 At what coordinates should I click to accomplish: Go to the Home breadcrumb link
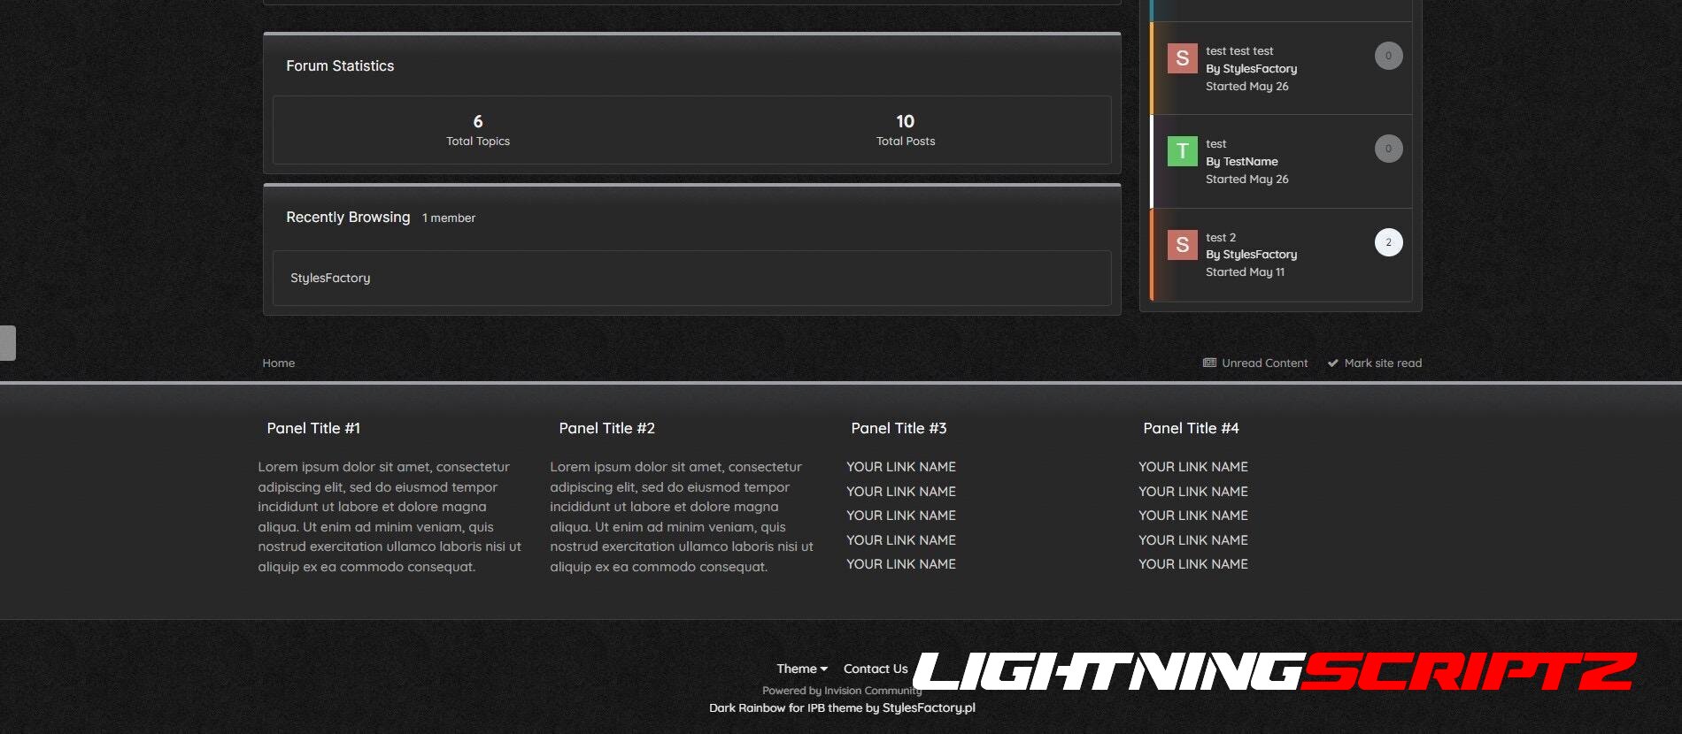278,363
